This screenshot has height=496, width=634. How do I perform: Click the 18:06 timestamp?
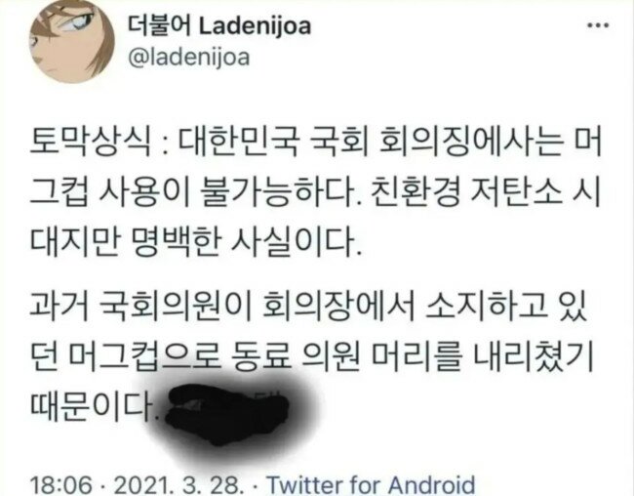(x=61, y=485)
